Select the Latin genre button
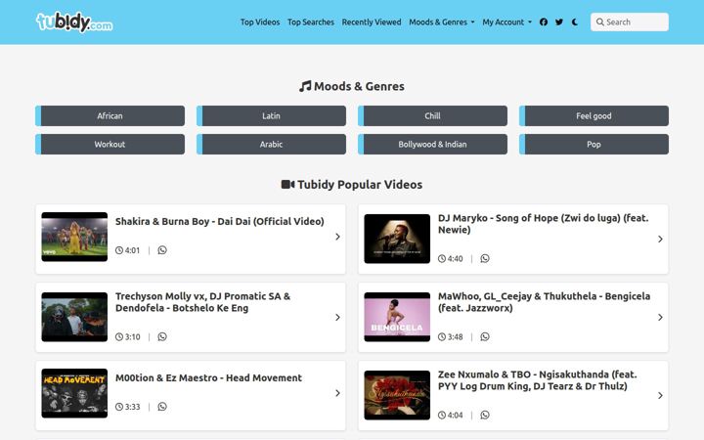704x440 pixels. tap(271, 115)
